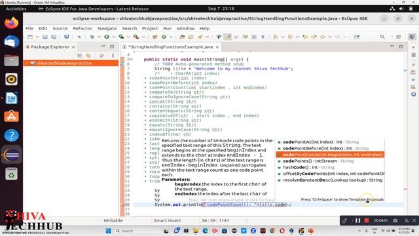Click the magnifier Quick Access search icon
The image size is (419, 236).
coord(382,37)
